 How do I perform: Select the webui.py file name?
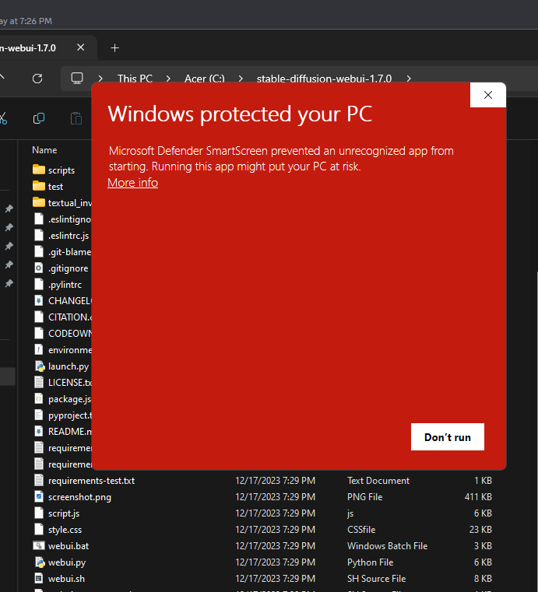click(67, 562)
